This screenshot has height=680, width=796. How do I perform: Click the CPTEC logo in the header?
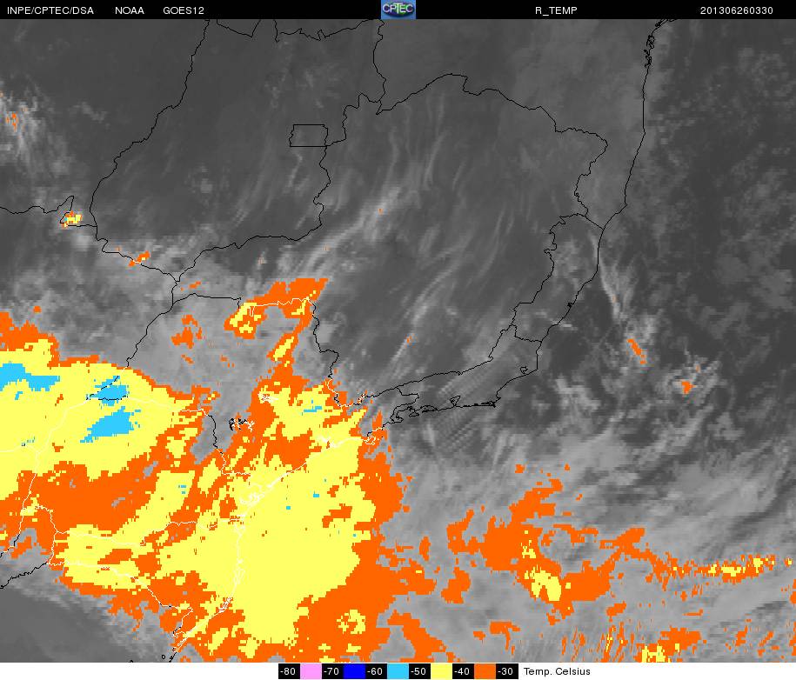pyautogui.click(x=398, y=10)
